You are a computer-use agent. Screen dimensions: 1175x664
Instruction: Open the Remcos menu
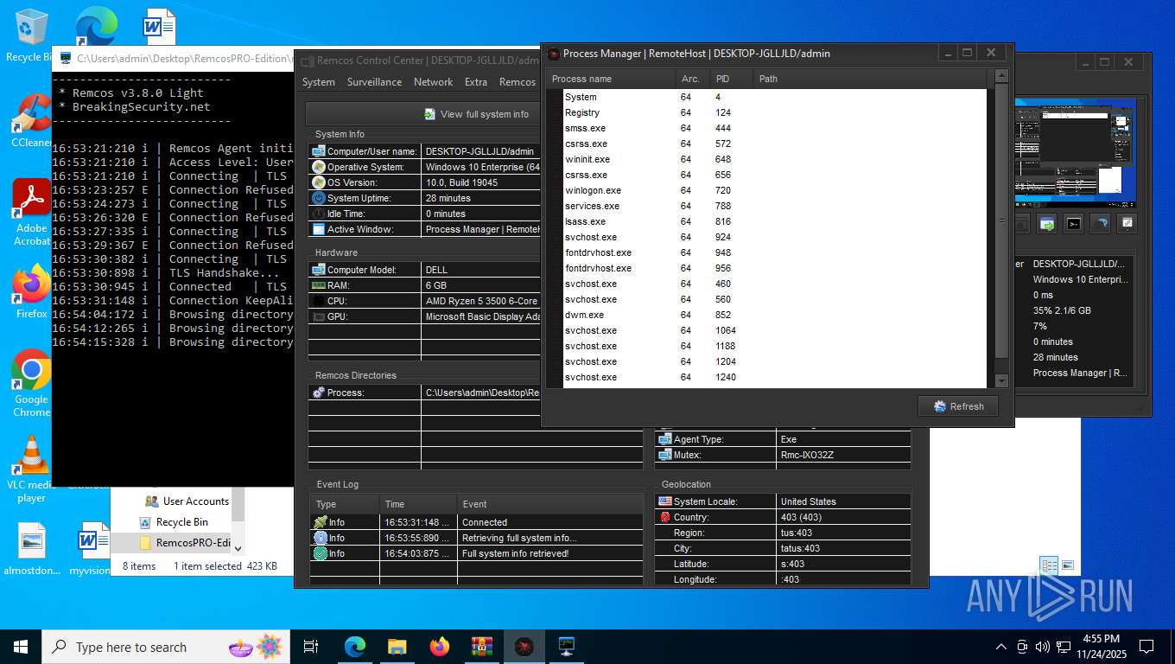(518, 82)
